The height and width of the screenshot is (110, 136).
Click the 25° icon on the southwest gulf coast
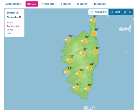point(67,72)
